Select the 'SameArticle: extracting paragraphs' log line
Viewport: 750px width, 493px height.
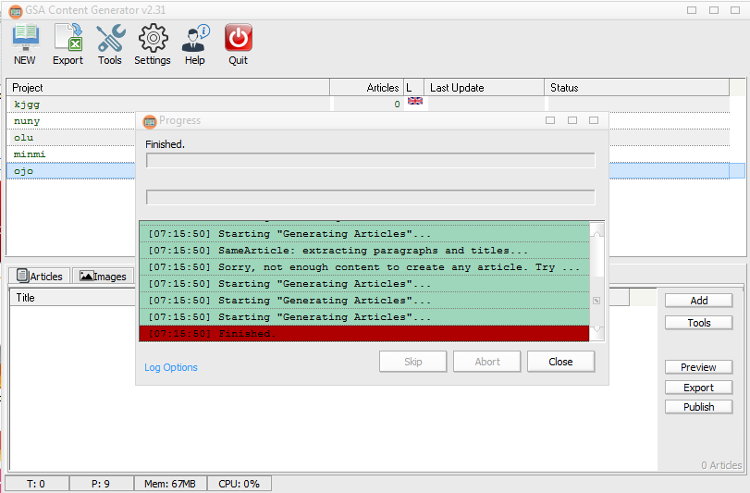click(364, 250)
